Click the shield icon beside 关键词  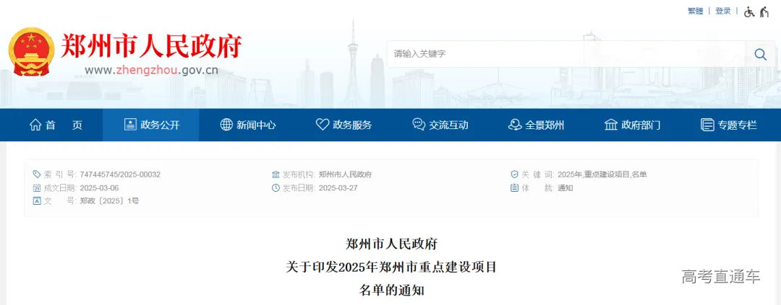pos(515,174)
